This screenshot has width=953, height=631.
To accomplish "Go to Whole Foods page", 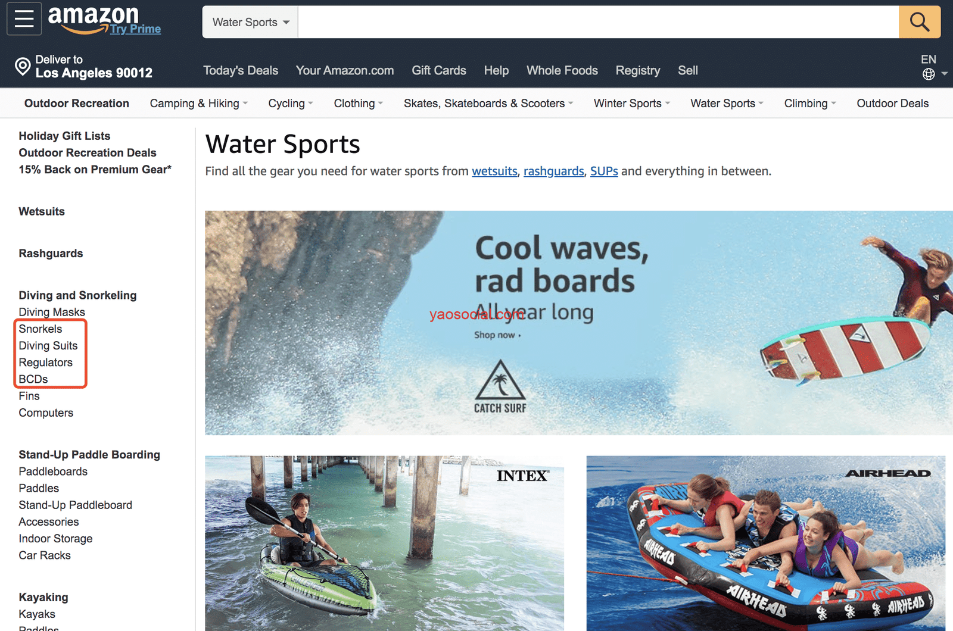I will [562, 70].
